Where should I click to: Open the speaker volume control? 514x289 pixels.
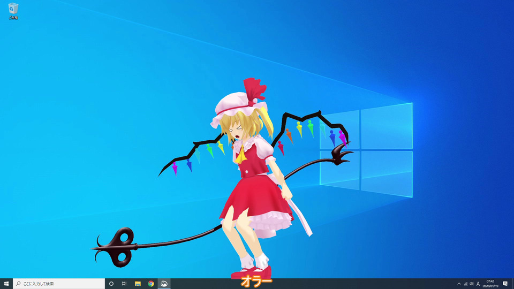click(472, 284)
